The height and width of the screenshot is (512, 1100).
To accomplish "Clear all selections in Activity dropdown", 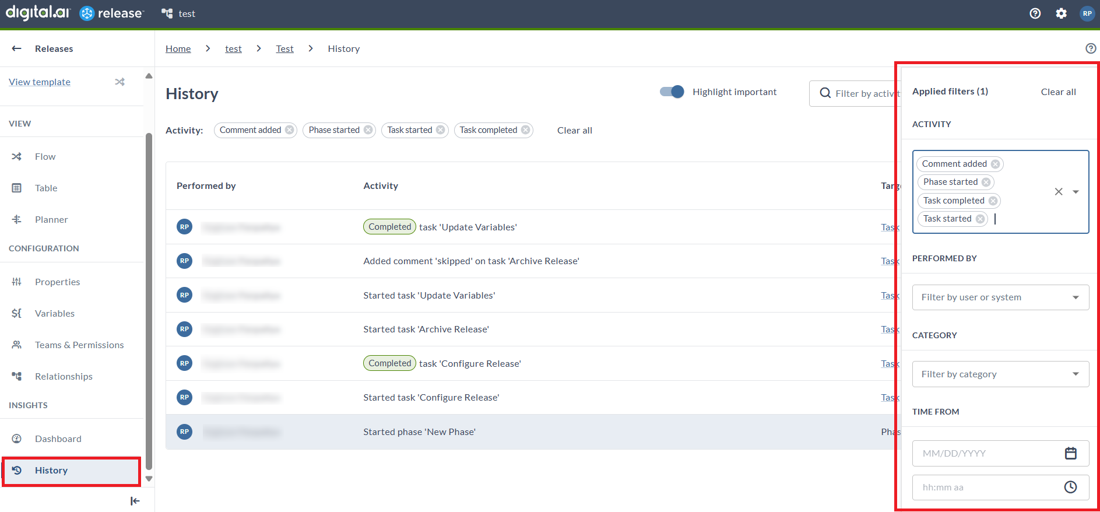I will tap(1059, 192).
